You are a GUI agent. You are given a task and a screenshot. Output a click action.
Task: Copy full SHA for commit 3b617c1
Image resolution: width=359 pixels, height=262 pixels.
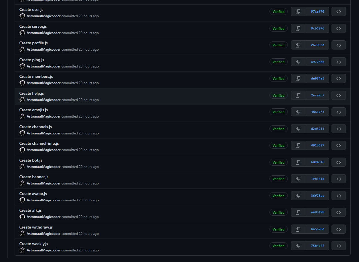click(298, 112)
